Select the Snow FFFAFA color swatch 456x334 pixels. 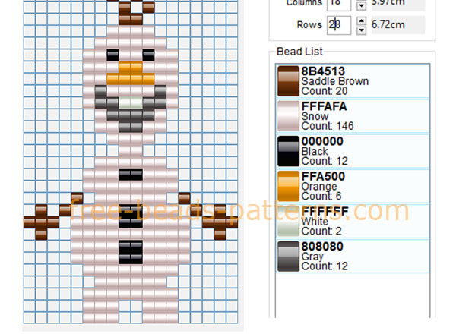(288, 116)
